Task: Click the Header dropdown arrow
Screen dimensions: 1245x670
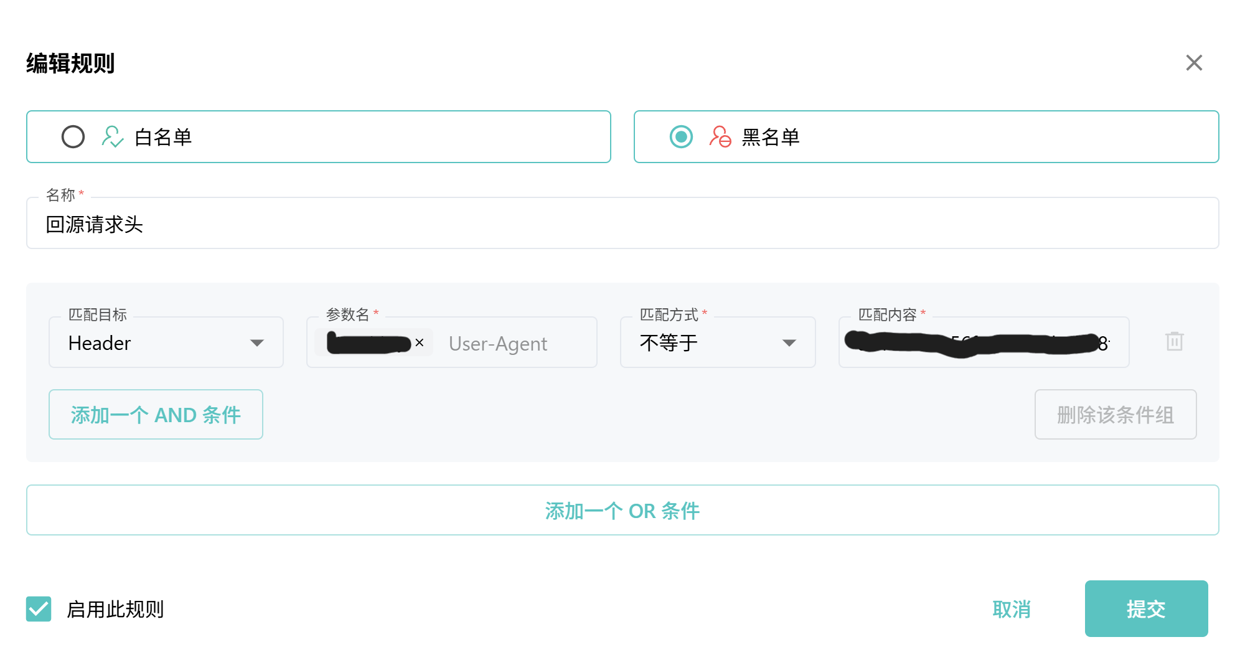Action: 256,343
